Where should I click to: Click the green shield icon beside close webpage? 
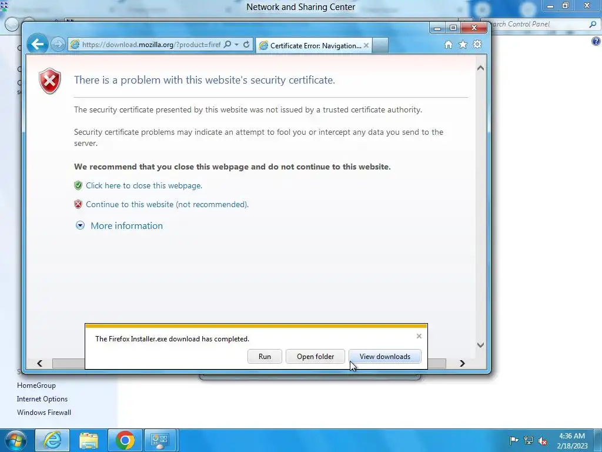(78, 185)
